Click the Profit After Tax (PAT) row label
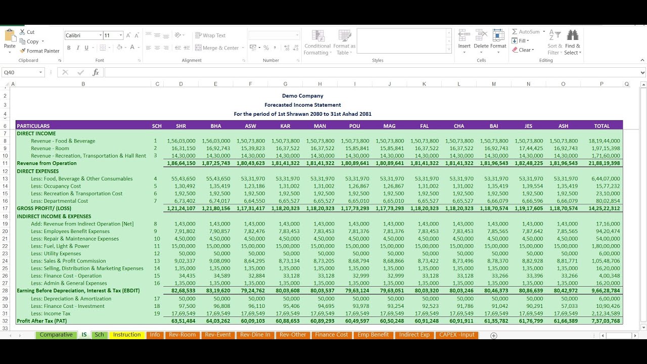Viewport: 647px width, 364px height. click(42, 321)
